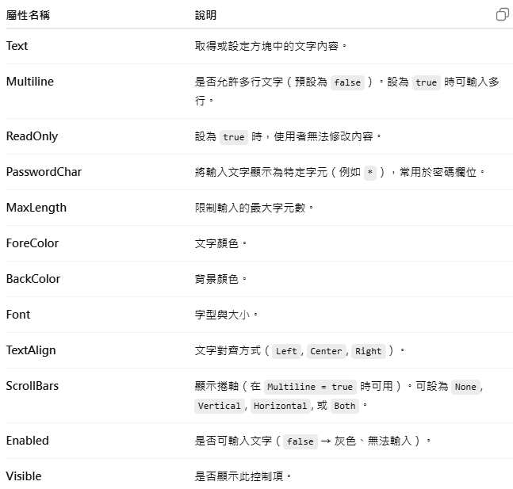The image size is (513, 489).
Task: Click the 'Center' code tag in TextAlign row
Action: pos(326,351)
